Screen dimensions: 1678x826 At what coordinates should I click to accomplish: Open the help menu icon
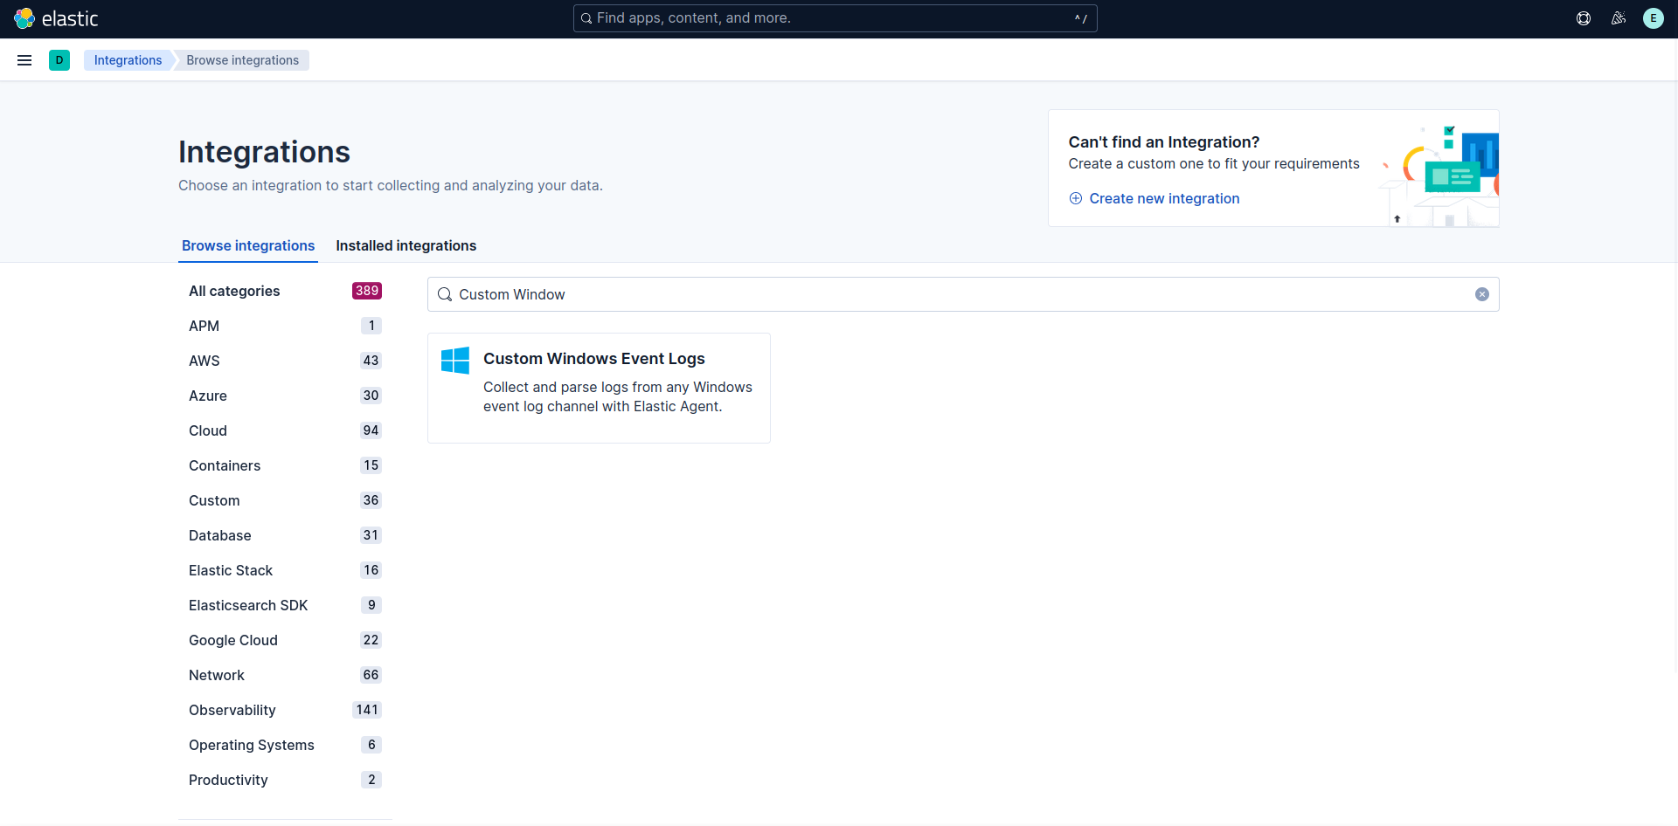[x=1584, y=18]
